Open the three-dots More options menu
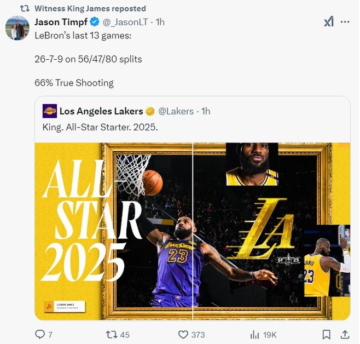The image size is (360, 344). pos(345,22)
